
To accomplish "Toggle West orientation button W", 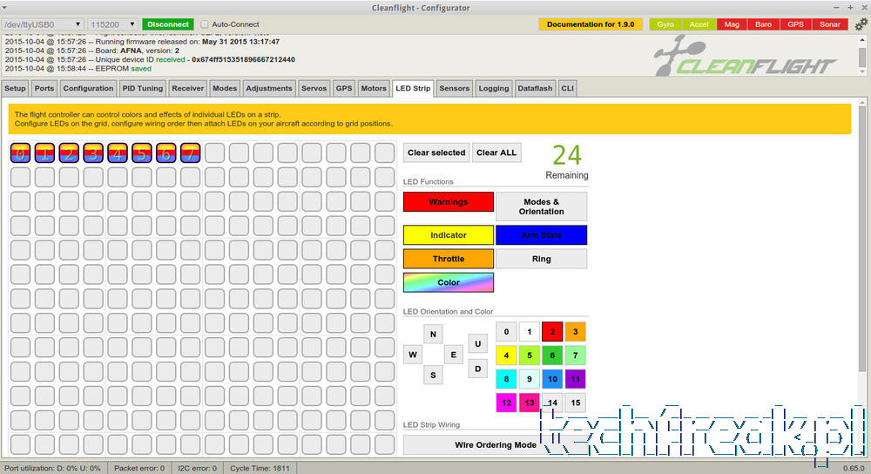I will coord(413,355).
